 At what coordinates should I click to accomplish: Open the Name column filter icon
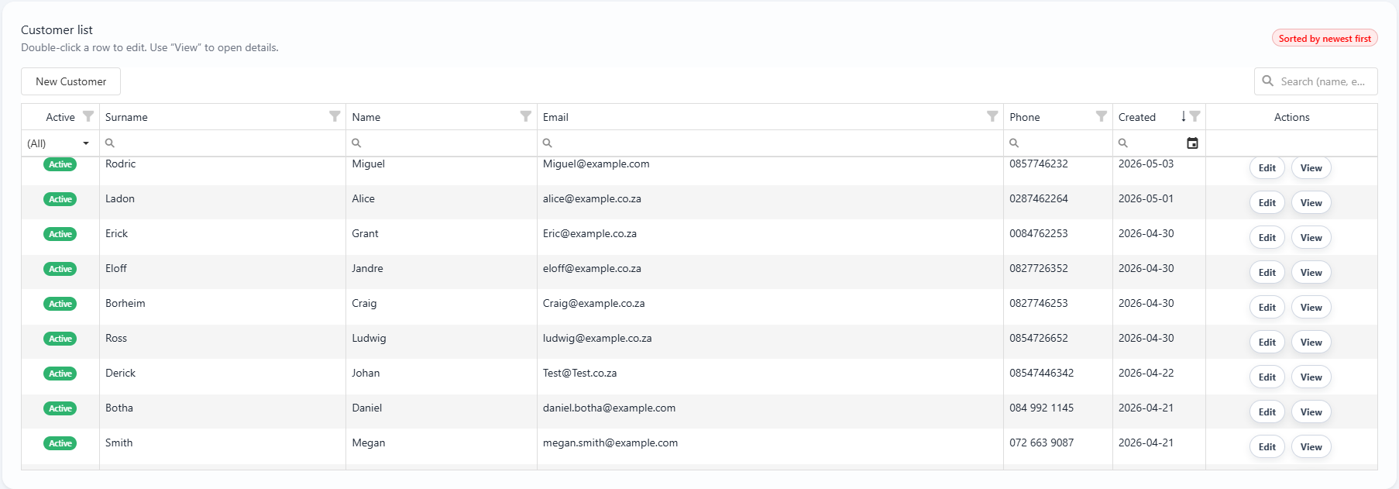tap(526, 116)
